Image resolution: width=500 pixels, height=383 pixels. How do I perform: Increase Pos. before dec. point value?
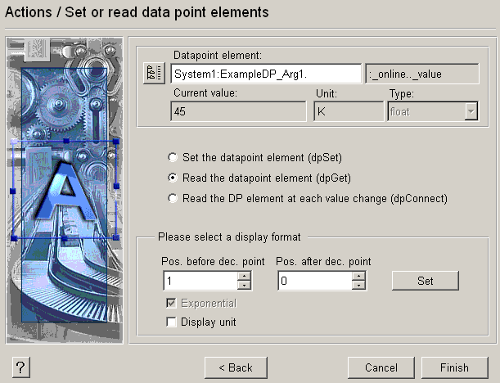[x=244, y=276]
